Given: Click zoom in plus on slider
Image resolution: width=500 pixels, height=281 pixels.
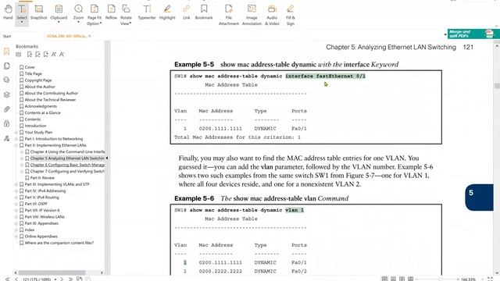Looking at the screenshot, I should pyautogui.click(x=458, y=279).
